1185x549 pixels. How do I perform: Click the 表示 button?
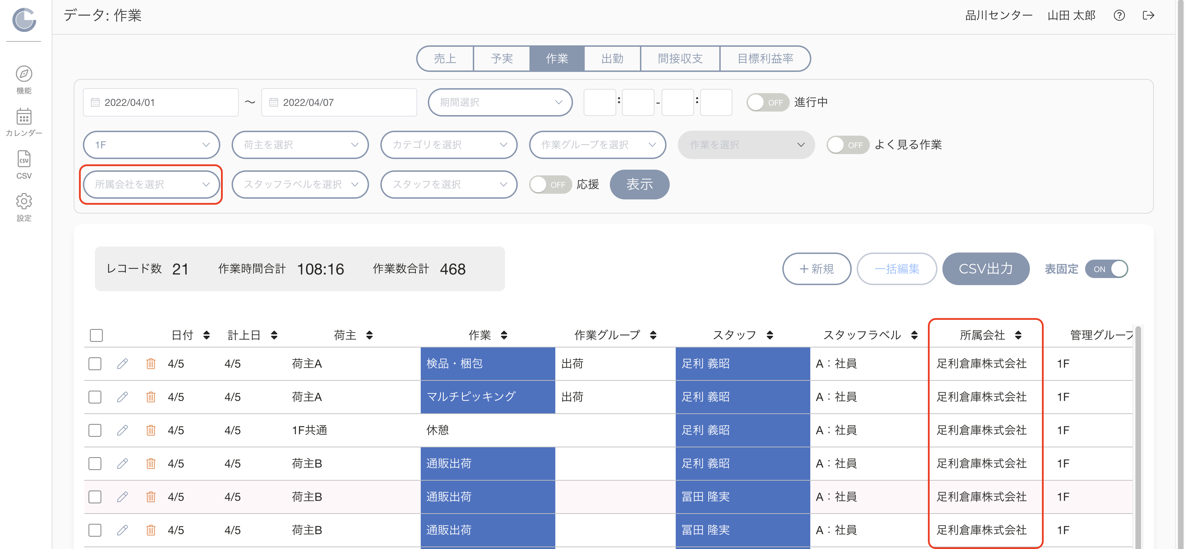pyautogui.click(x=639, y=185)
